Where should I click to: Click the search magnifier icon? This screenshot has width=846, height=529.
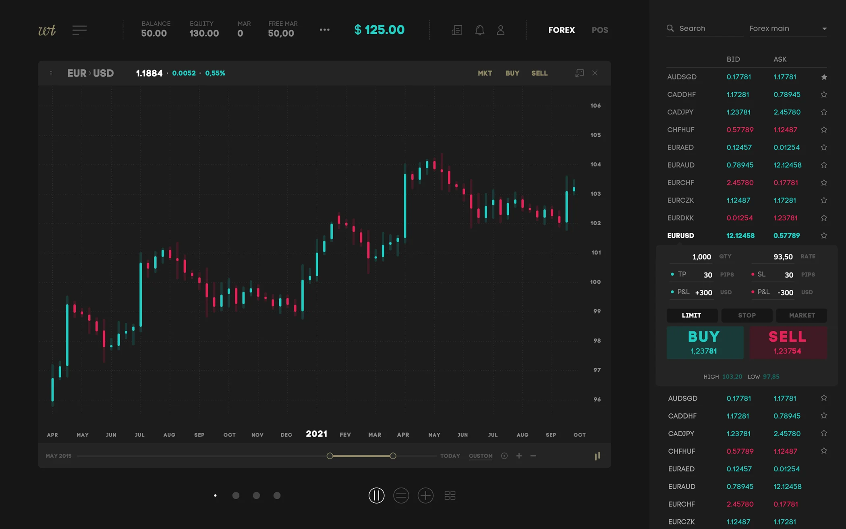(x=670, y=28)
